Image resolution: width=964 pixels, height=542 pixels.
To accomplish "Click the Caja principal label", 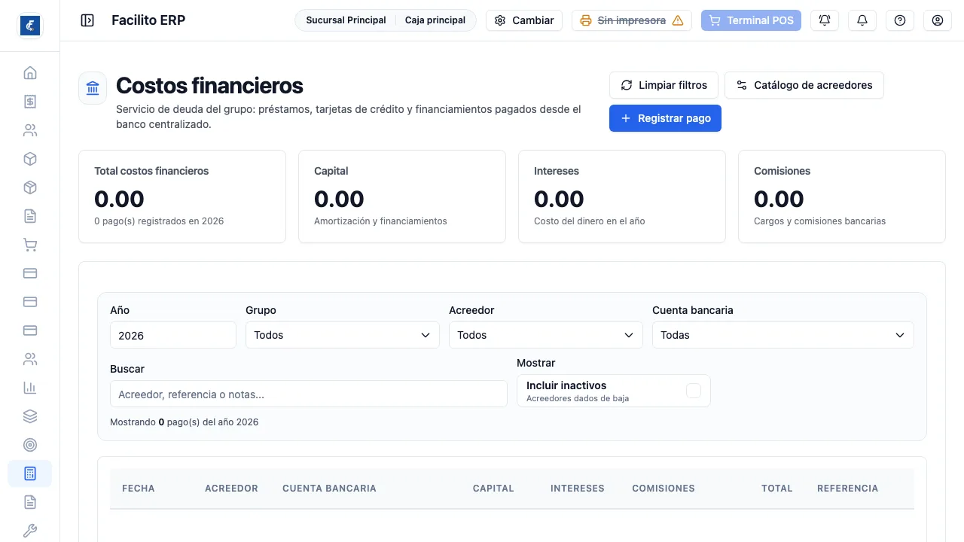I will 435,20.
